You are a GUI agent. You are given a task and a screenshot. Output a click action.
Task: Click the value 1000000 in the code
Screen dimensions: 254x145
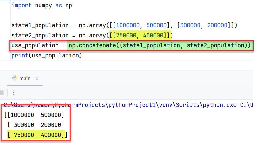click(128, 25)
